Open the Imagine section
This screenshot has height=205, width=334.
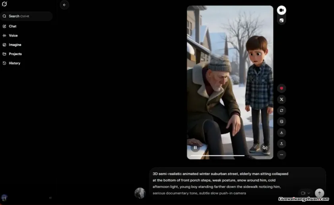pos(15,45)
